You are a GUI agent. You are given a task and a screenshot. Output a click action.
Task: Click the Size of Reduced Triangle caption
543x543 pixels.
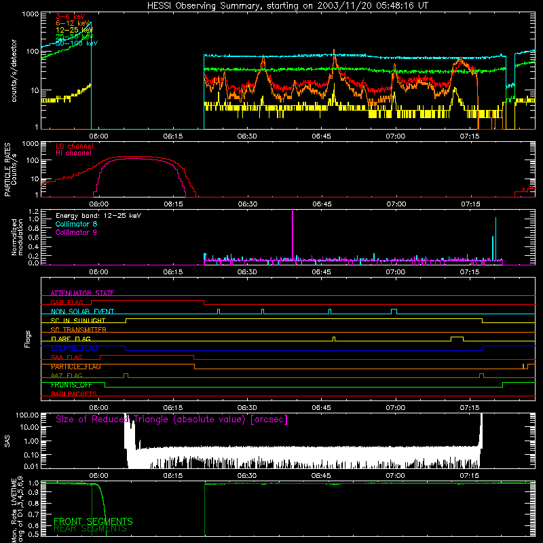pos(172,419)
